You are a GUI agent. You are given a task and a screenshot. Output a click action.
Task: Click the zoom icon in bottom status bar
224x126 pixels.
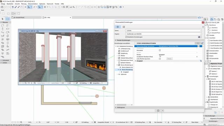point(21,122)
